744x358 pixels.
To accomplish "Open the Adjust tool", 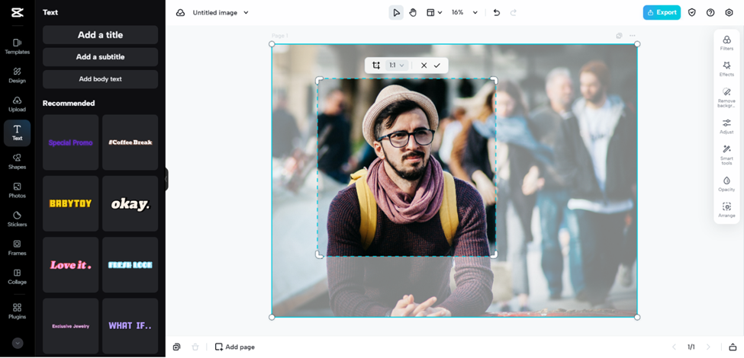I will tap(726, 126).
